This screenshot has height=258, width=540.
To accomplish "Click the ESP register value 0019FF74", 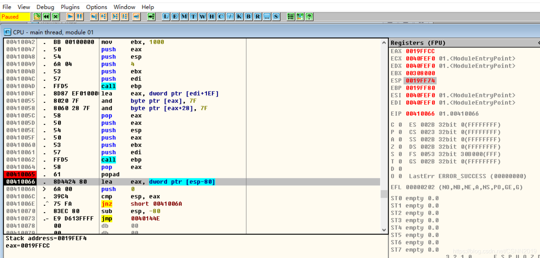I will click(x=420, y=80).
